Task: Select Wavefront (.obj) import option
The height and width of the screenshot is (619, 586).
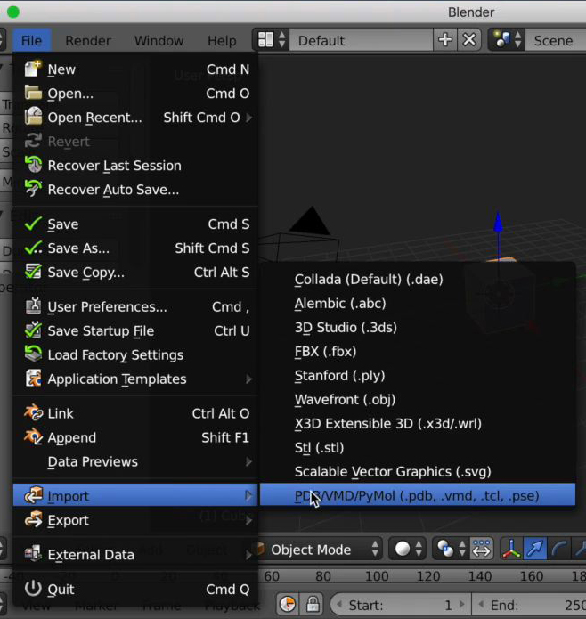Action: [x=418, y=400]
